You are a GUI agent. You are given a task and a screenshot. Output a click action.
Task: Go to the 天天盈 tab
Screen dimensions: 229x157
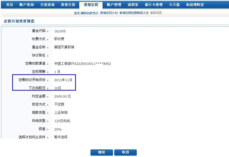[174, 5]
